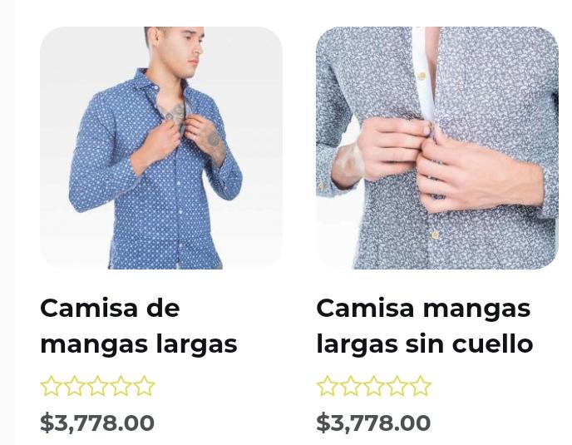Screen dimensions: 572x445
Task: Rate 'Camisa de mangas largas' two stars
Action: pyautogui.click(x=75, y=386)
